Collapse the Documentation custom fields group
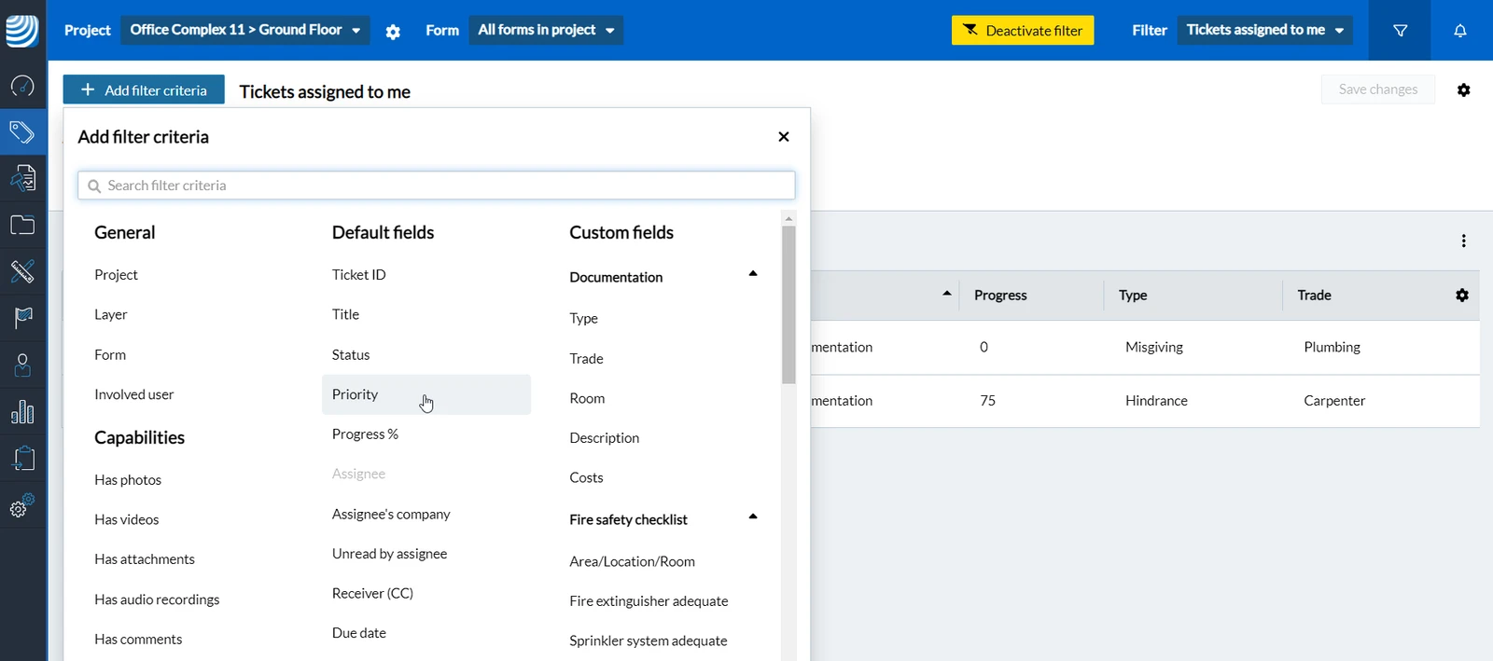The image size is (1493, 661). pyautogui.click(x=753, y=274)
